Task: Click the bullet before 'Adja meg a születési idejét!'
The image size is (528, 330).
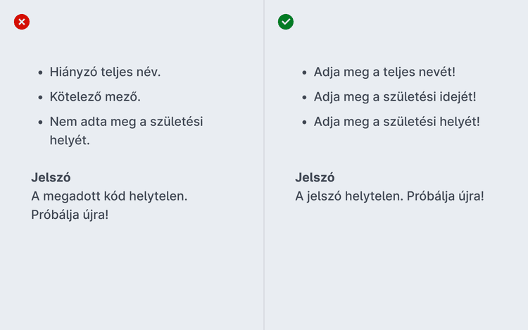Action: pyautogui.click(x=303, y=97)
